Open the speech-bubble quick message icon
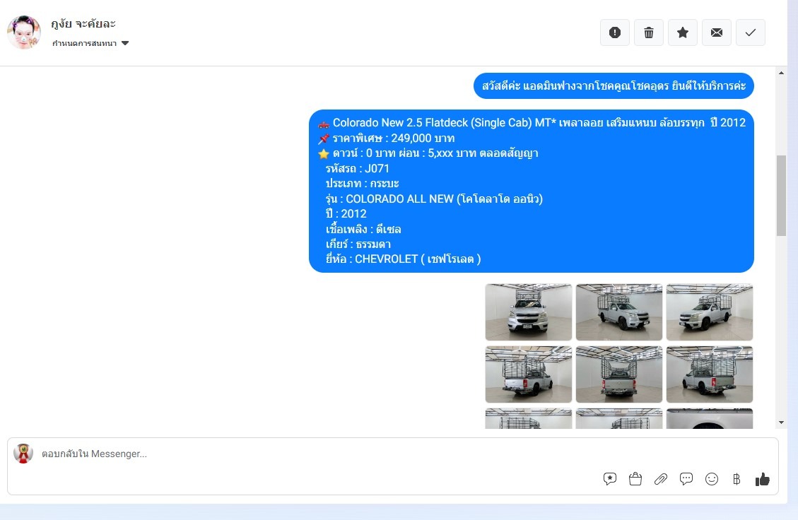Viewport: 798px width, 520px height. pos(686,479)
